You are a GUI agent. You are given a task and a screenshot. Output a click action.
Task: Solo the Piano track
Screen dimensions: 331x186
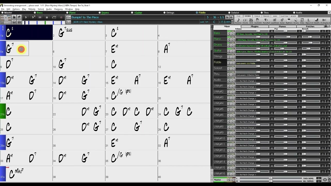[x=231, y=40]
